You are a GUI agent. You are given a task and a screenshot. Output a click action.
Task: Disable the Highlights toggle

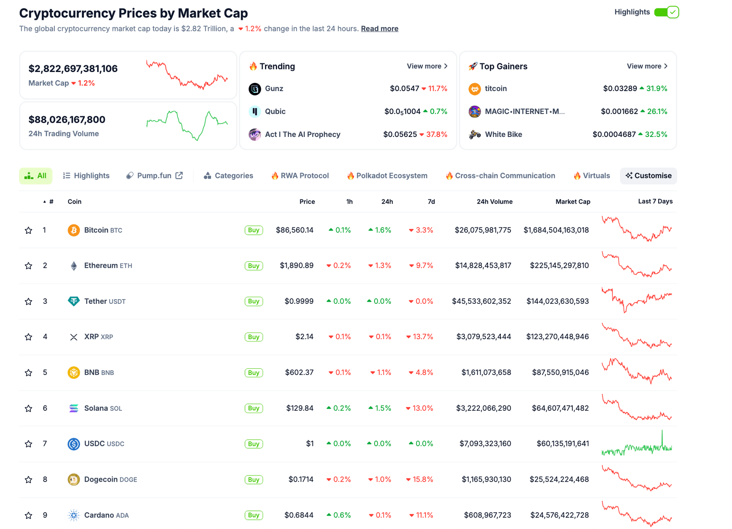tap(667, 12)
